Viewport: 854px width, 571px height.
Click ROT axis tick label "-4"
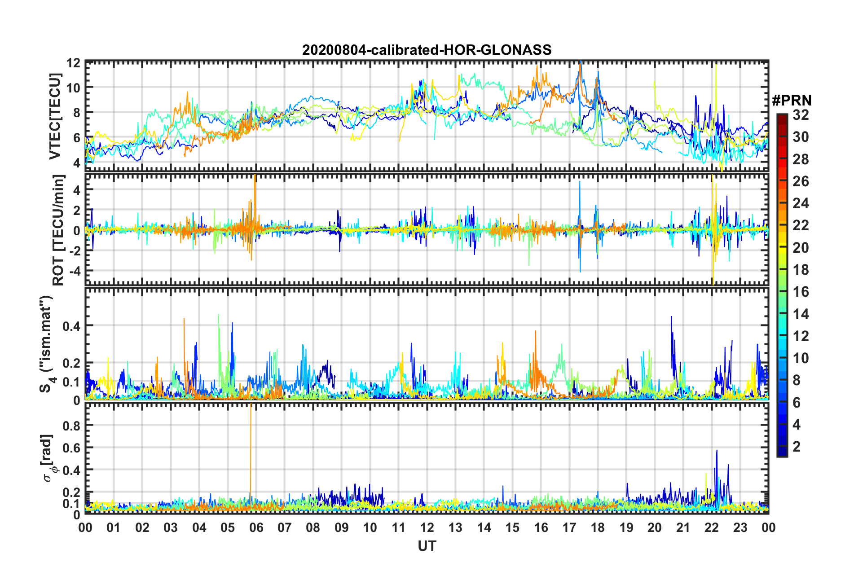(74, 271)
